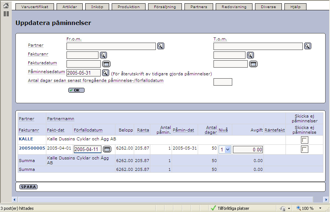Open calendar for Fakturadatum T.o.m.

pos(254,64)
